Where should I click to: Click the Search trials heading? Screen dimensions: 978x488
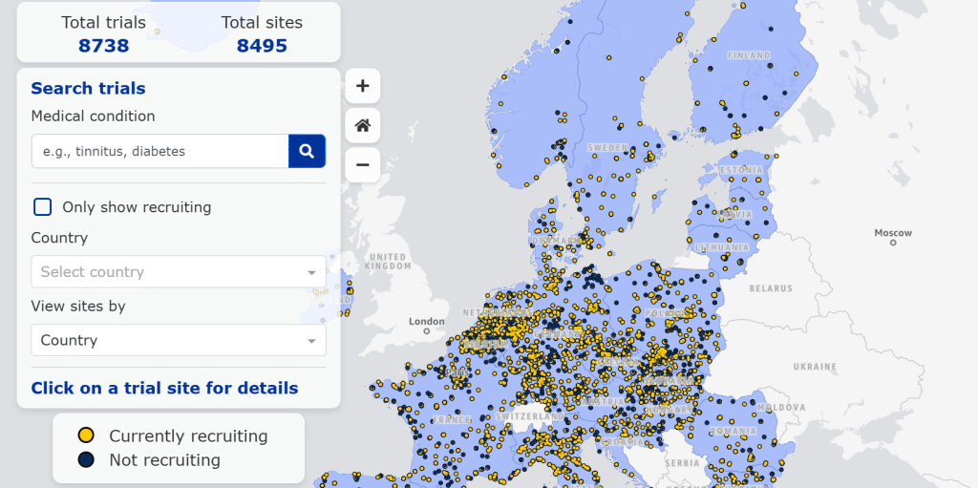(88, 89)
